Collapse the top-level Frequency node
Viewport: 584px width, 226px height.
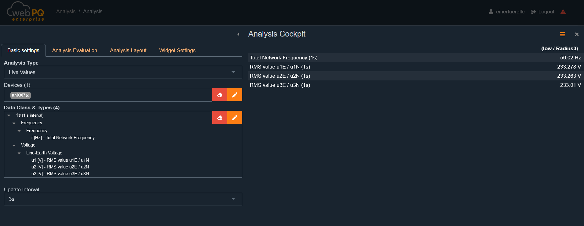(14, 123)
